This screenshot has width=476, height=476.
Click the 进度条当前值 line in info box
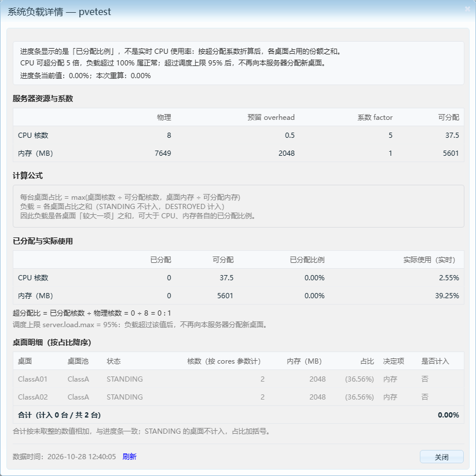85,76
